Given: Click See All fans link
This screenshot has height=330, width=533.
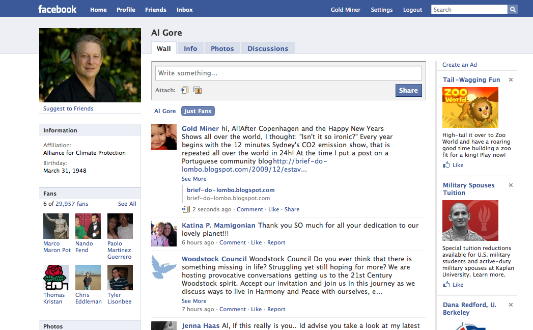Looking at the screenshot, I should pos(127,203).
